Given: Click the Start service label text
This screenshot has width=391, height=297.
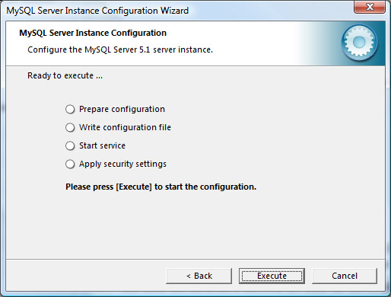Looking at the screenshot, I should tap(102, 145).
